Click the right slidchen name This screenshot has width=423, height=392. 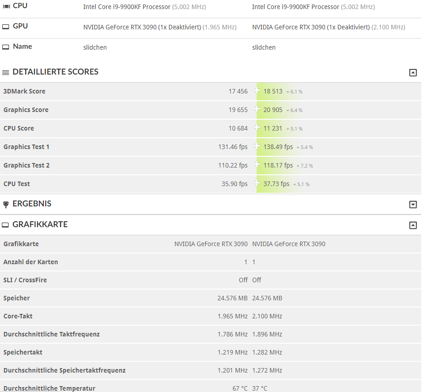pos(264,47)
